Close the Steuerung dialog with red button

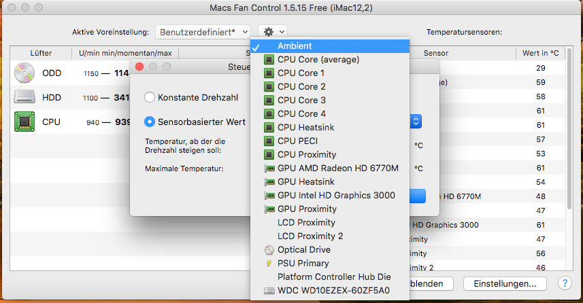pos(139,67)
